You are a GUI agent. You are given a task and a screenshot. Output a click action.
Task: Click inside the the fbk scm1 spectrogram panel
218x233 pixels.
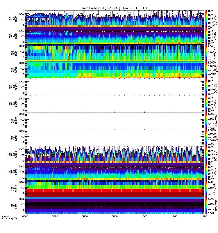[115, 205]
